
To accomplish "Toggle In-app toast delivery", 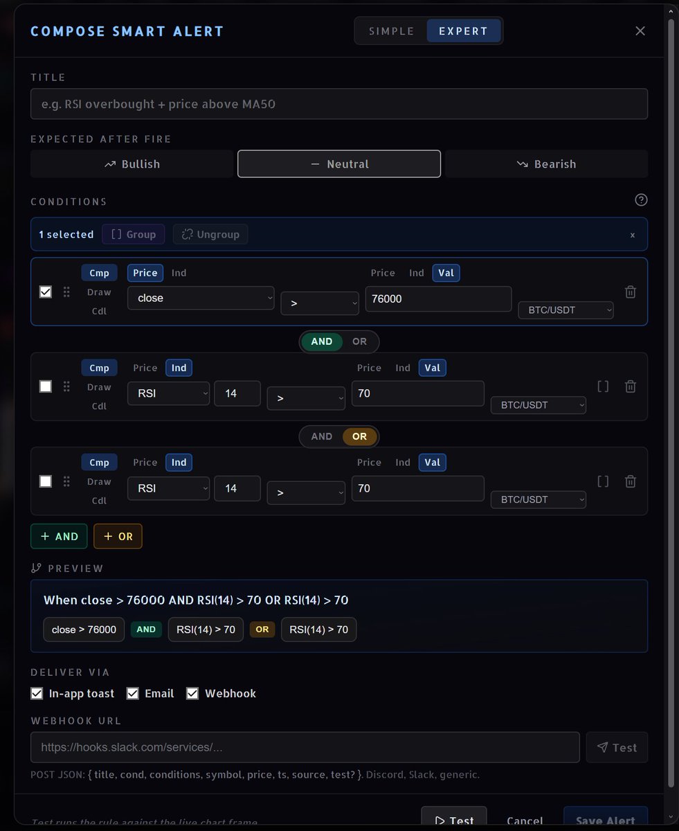I will tap(37, 693).
